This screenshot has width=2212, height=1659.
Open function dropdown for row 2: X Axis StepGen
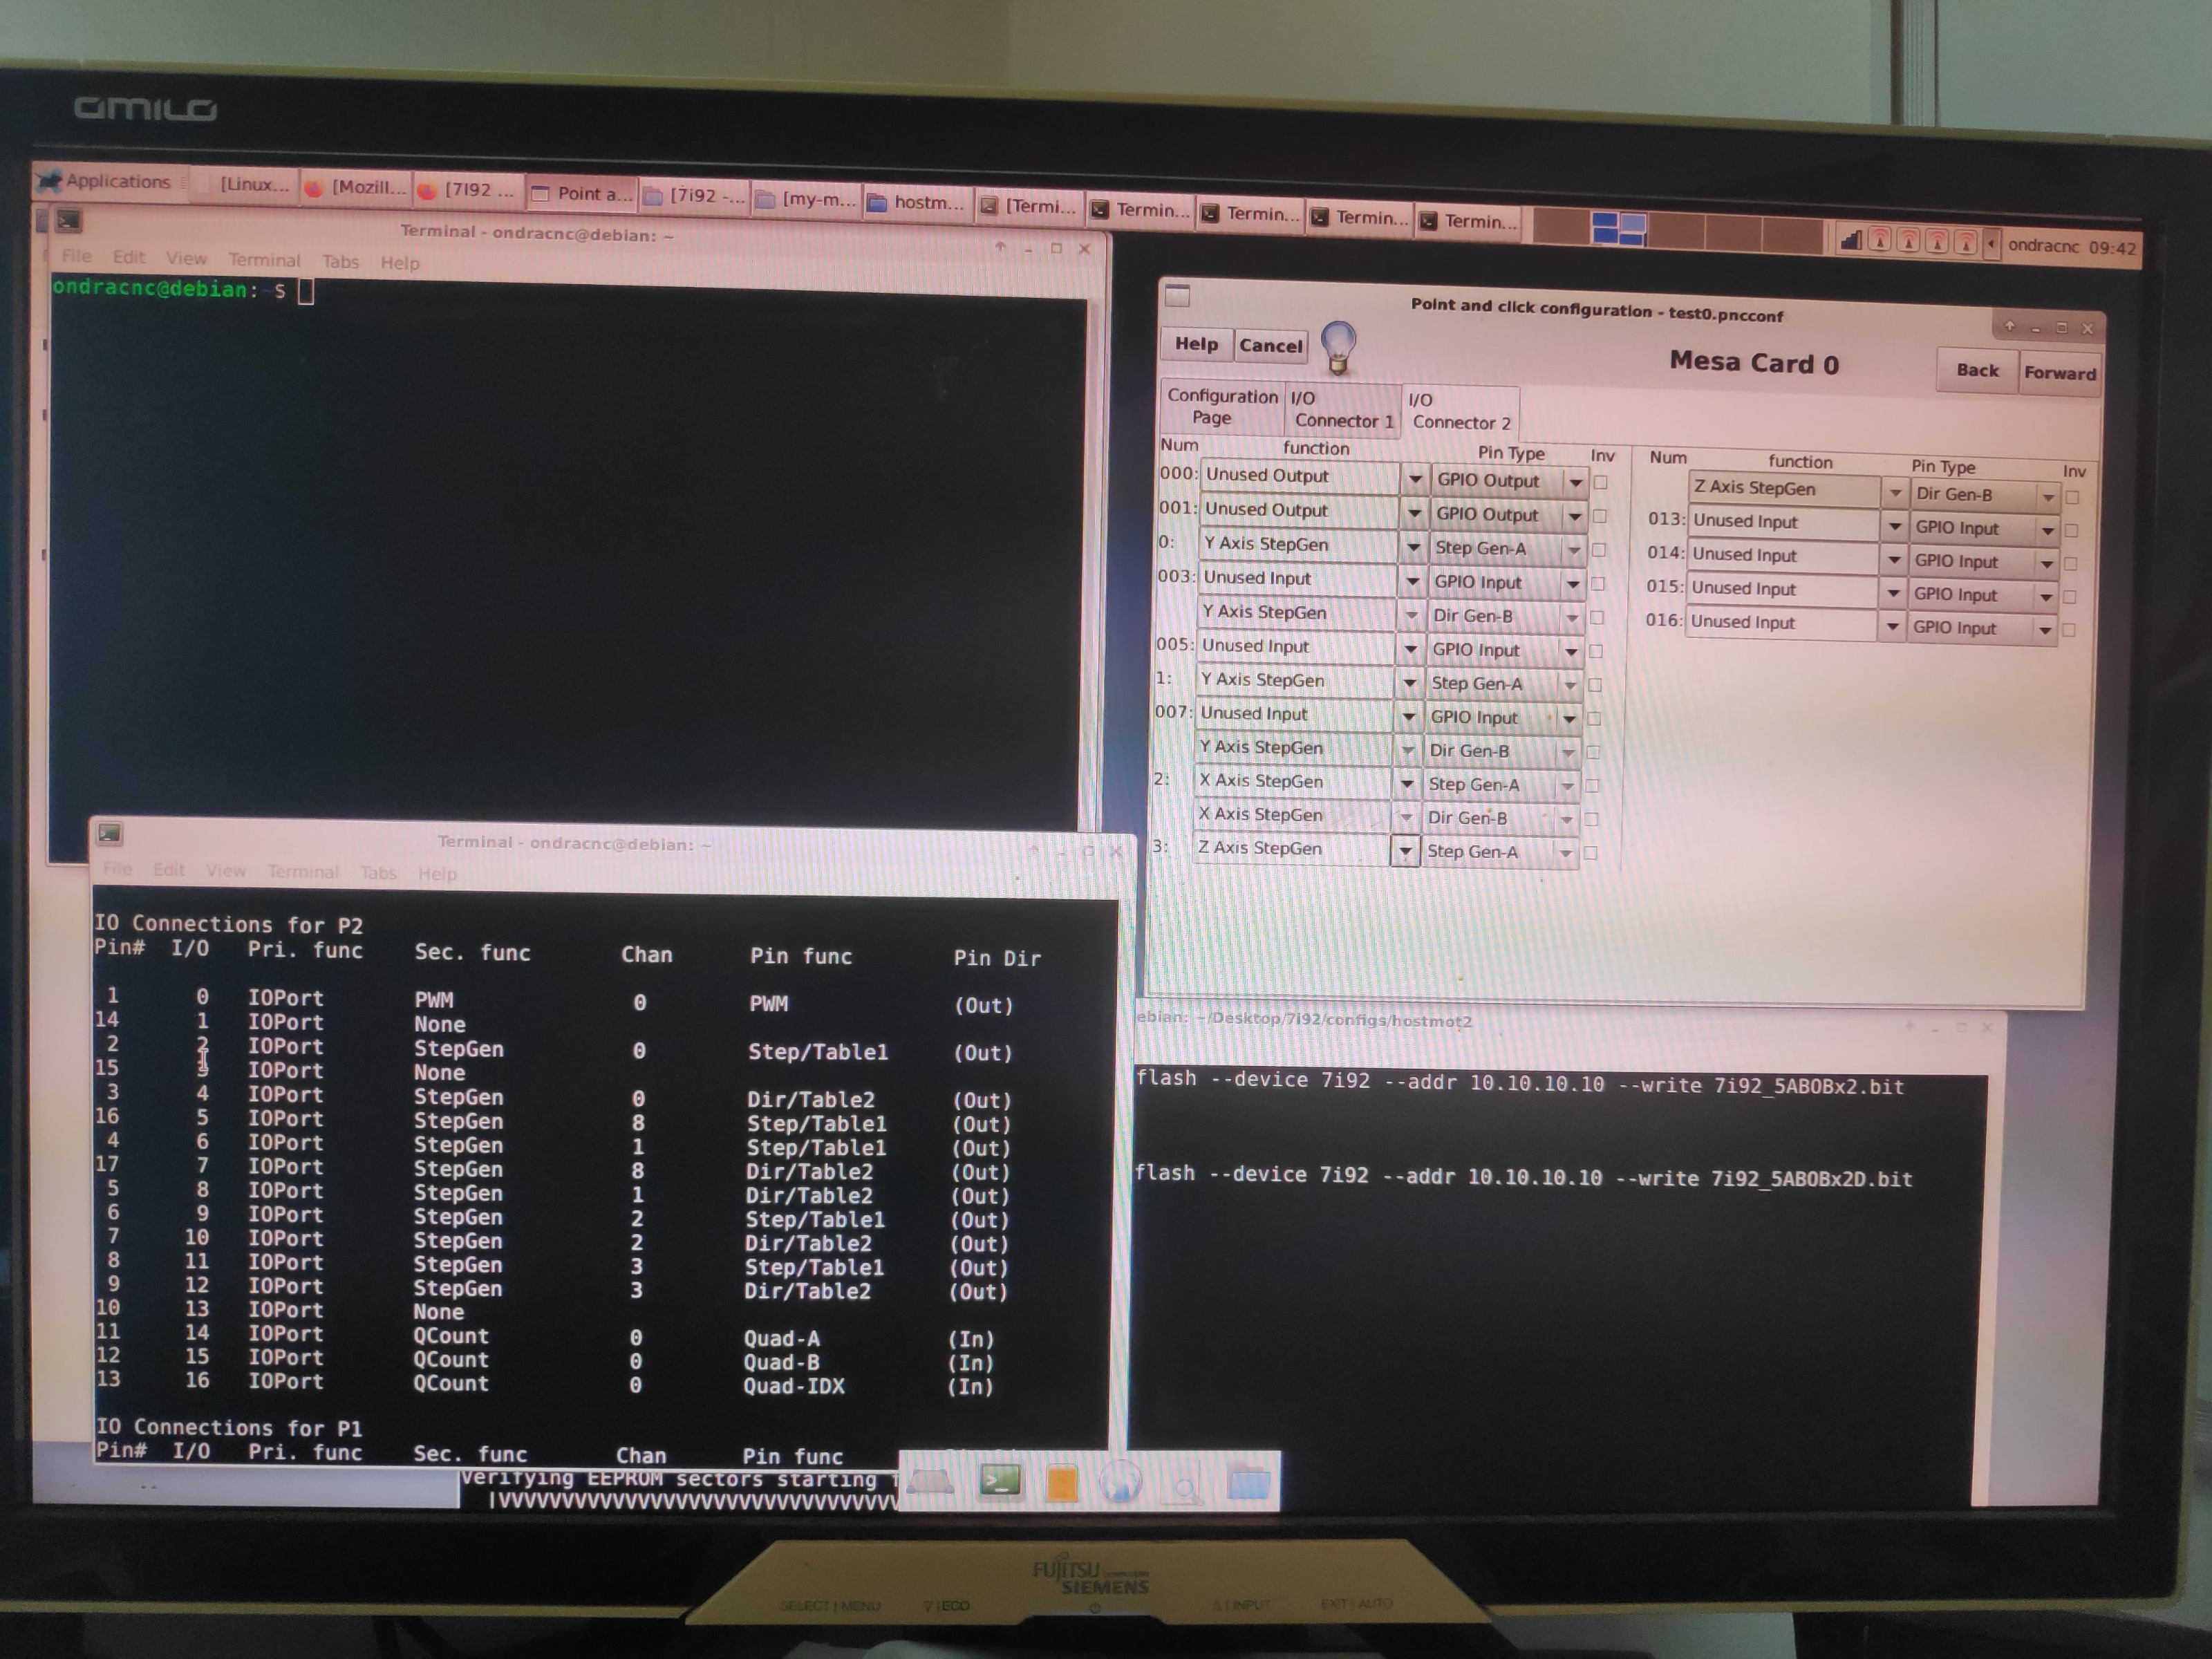(x=1406, y=783)
